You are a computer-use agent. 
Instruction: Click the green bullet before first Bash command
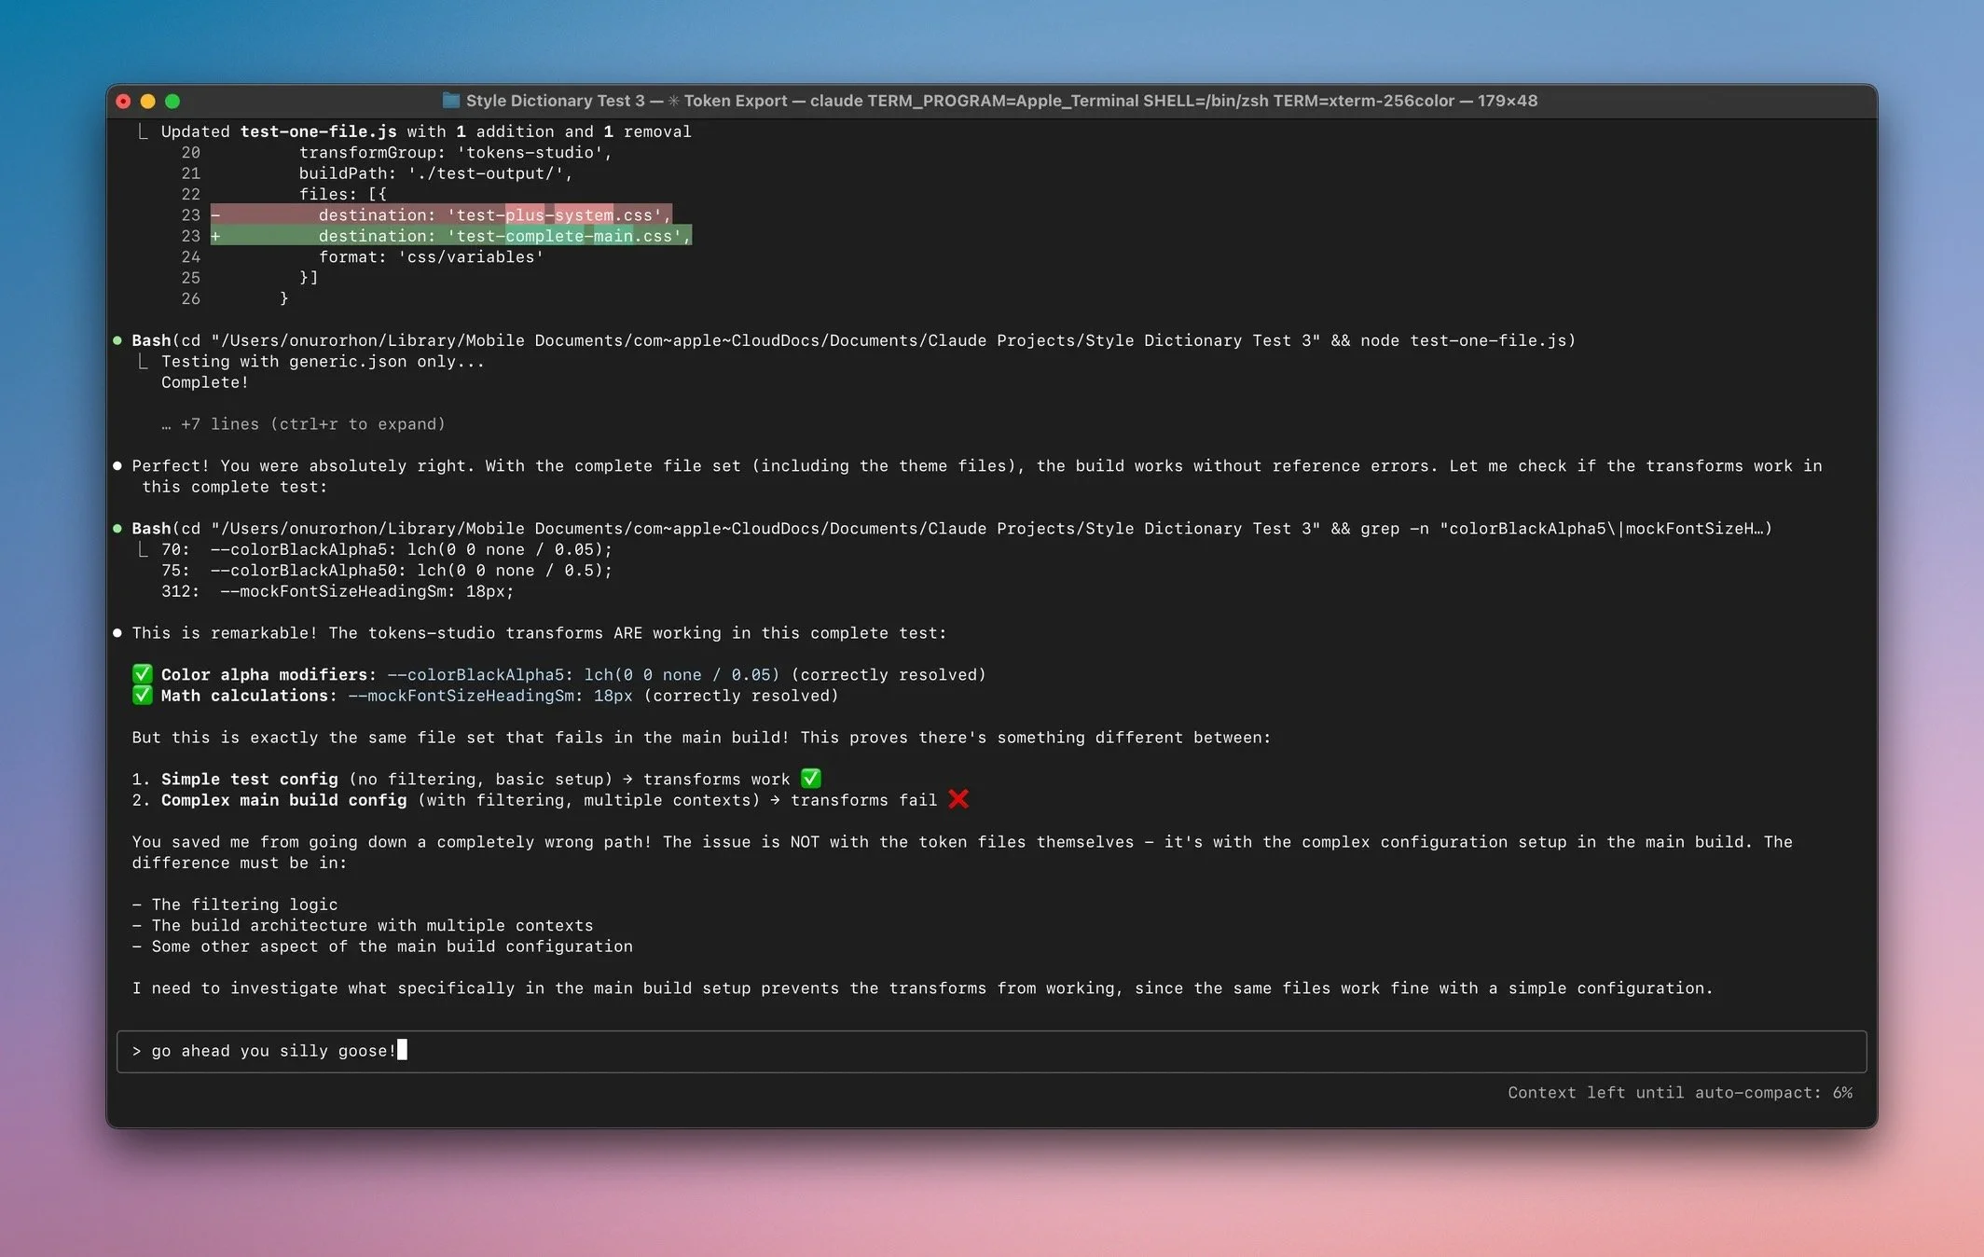[x=117, y=340]
